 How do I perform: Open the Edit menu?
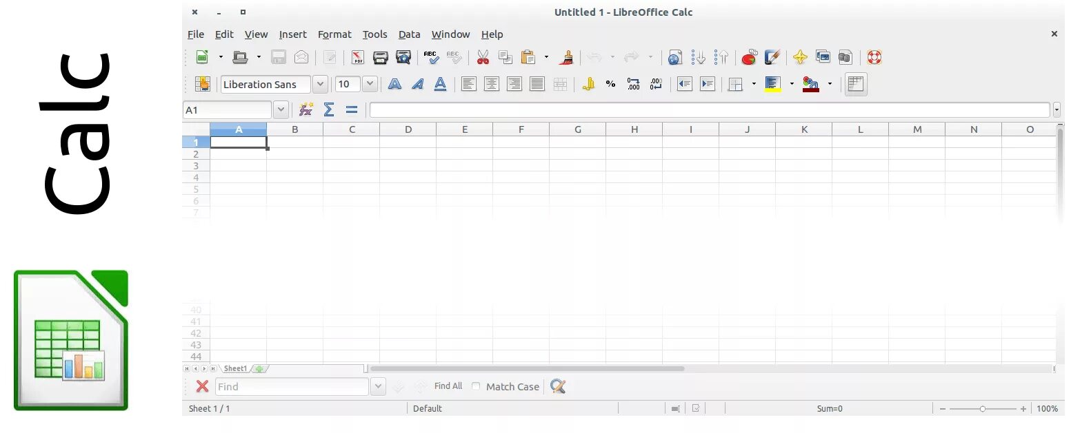pos(224,34)
